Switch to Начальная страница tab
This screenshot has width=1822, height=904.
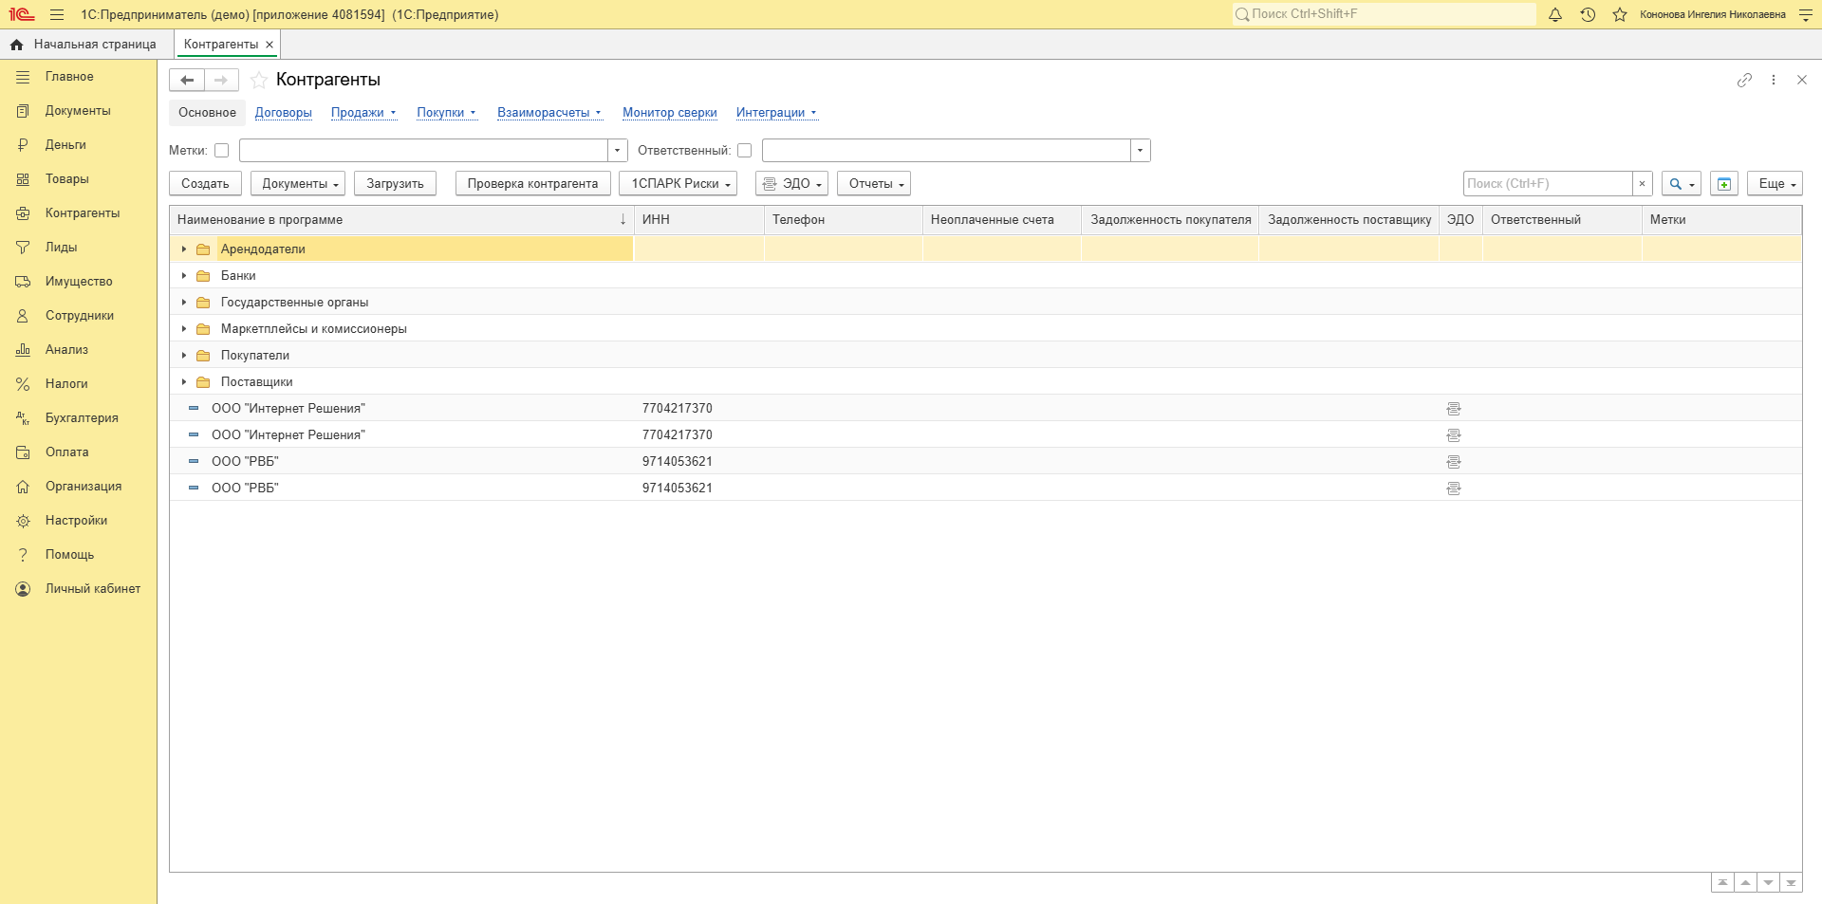coord(84,45)
